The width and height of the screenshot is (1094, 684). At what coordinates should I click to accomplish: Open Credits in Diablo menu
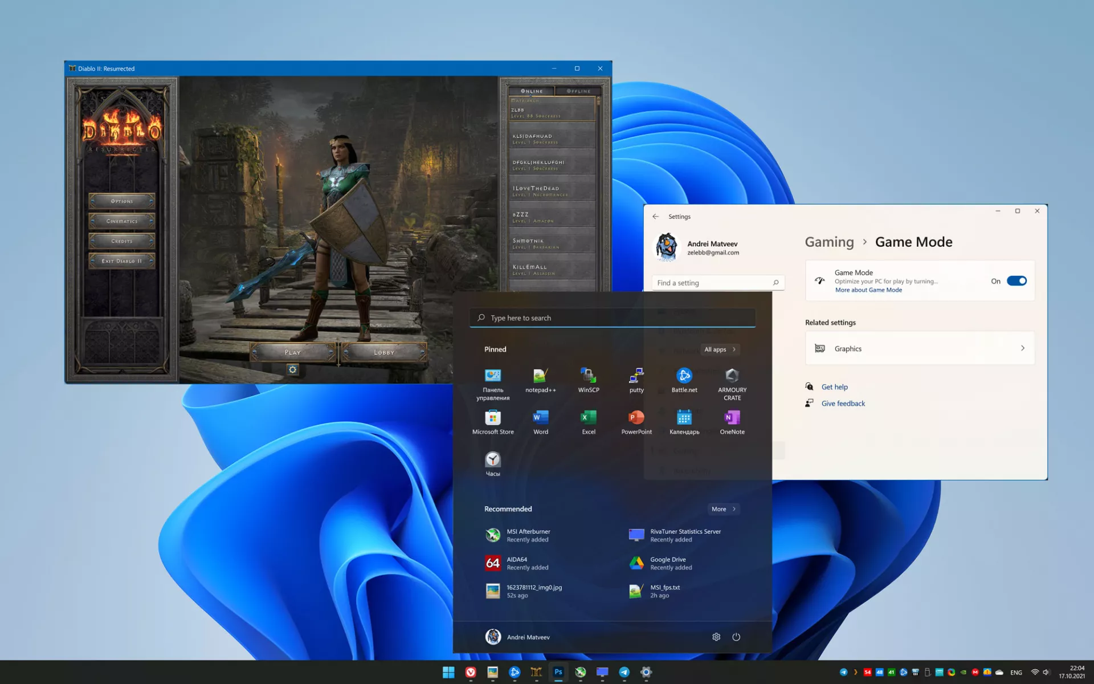point(122,241)
